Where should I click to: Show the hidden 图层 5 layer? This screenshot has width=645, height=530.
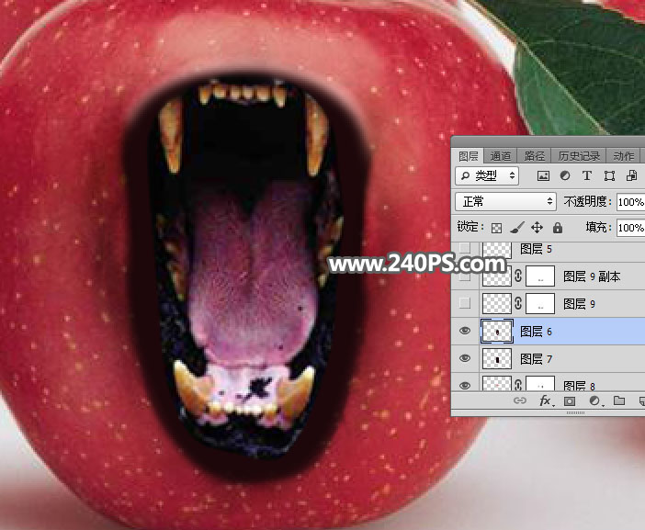click(x=465, y=247)
